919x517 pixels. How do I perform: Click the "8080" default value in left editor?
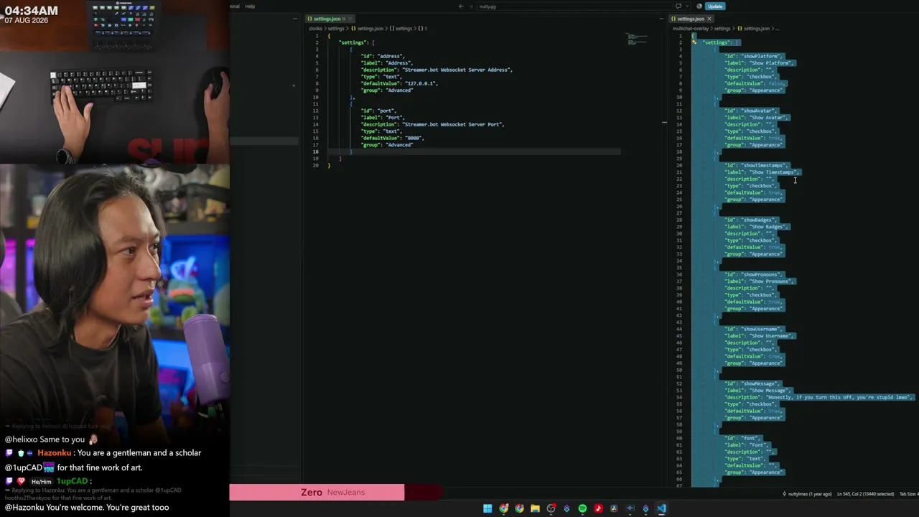(x=414, y=138)
